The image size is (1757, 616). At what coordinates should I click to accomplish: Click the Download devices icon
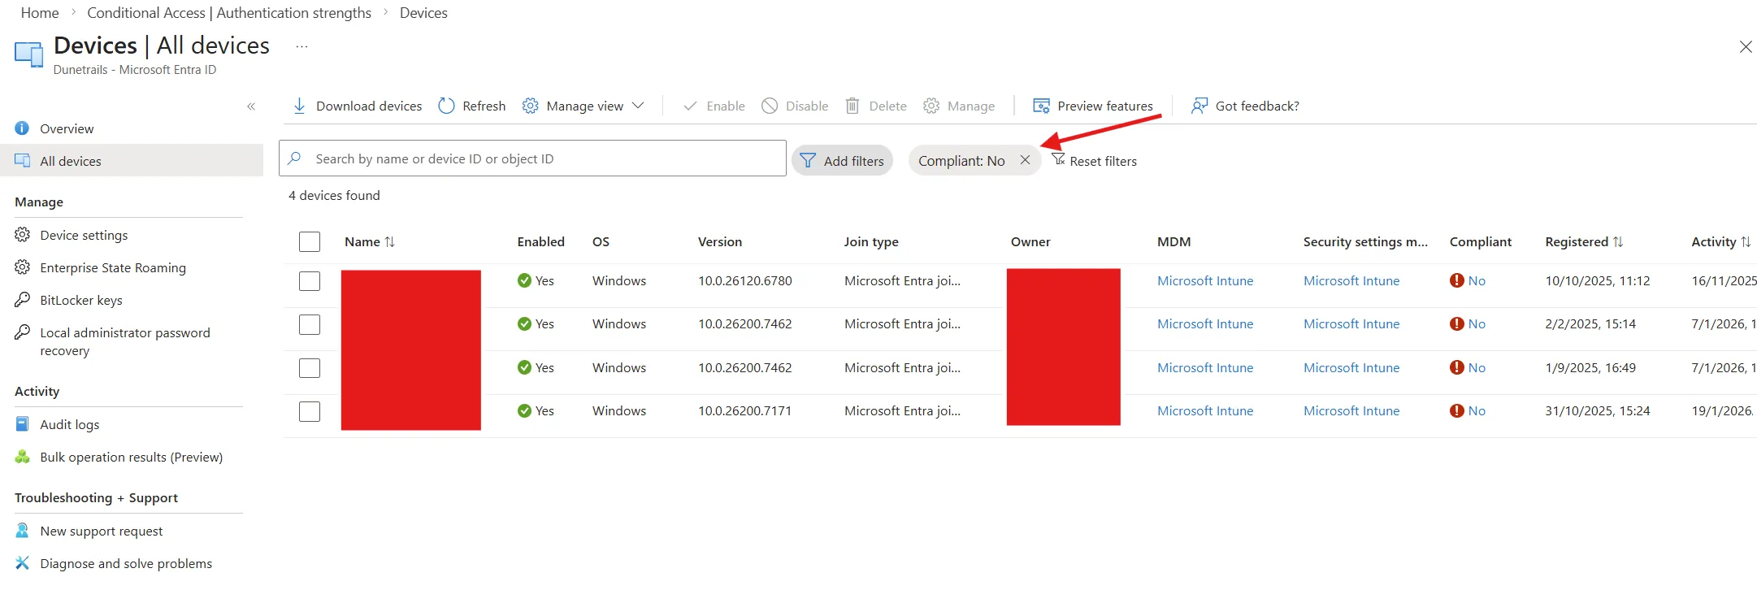299,106
